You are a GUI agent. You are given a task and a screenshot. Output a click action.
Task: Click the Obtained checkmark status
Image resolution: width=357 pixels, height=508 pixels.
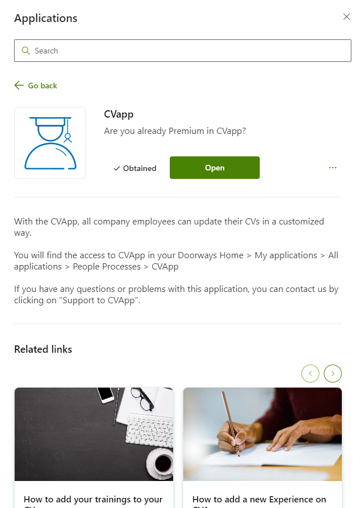(x=135, y=168)
